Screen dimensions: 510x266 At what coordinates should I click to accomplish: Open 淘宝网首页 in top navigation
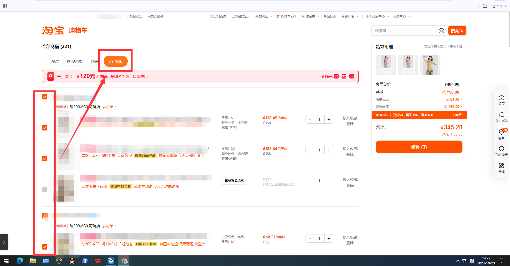(x=218, y=16)
